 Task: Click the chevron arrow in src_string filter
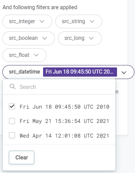(92, 21)
